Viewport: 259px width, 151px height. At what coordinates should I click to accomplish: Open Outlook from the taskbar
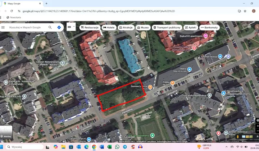tap(79, 147)
